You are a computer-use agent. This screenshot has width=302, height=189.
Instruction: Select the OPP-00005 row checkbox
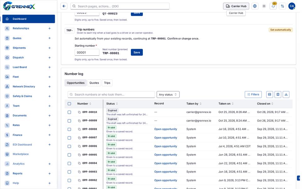tap(69, 155)
